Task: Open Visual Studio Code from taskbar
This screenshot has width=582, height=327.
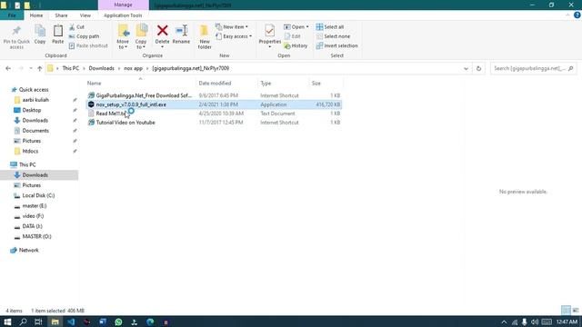Action: tap(71, 322)
